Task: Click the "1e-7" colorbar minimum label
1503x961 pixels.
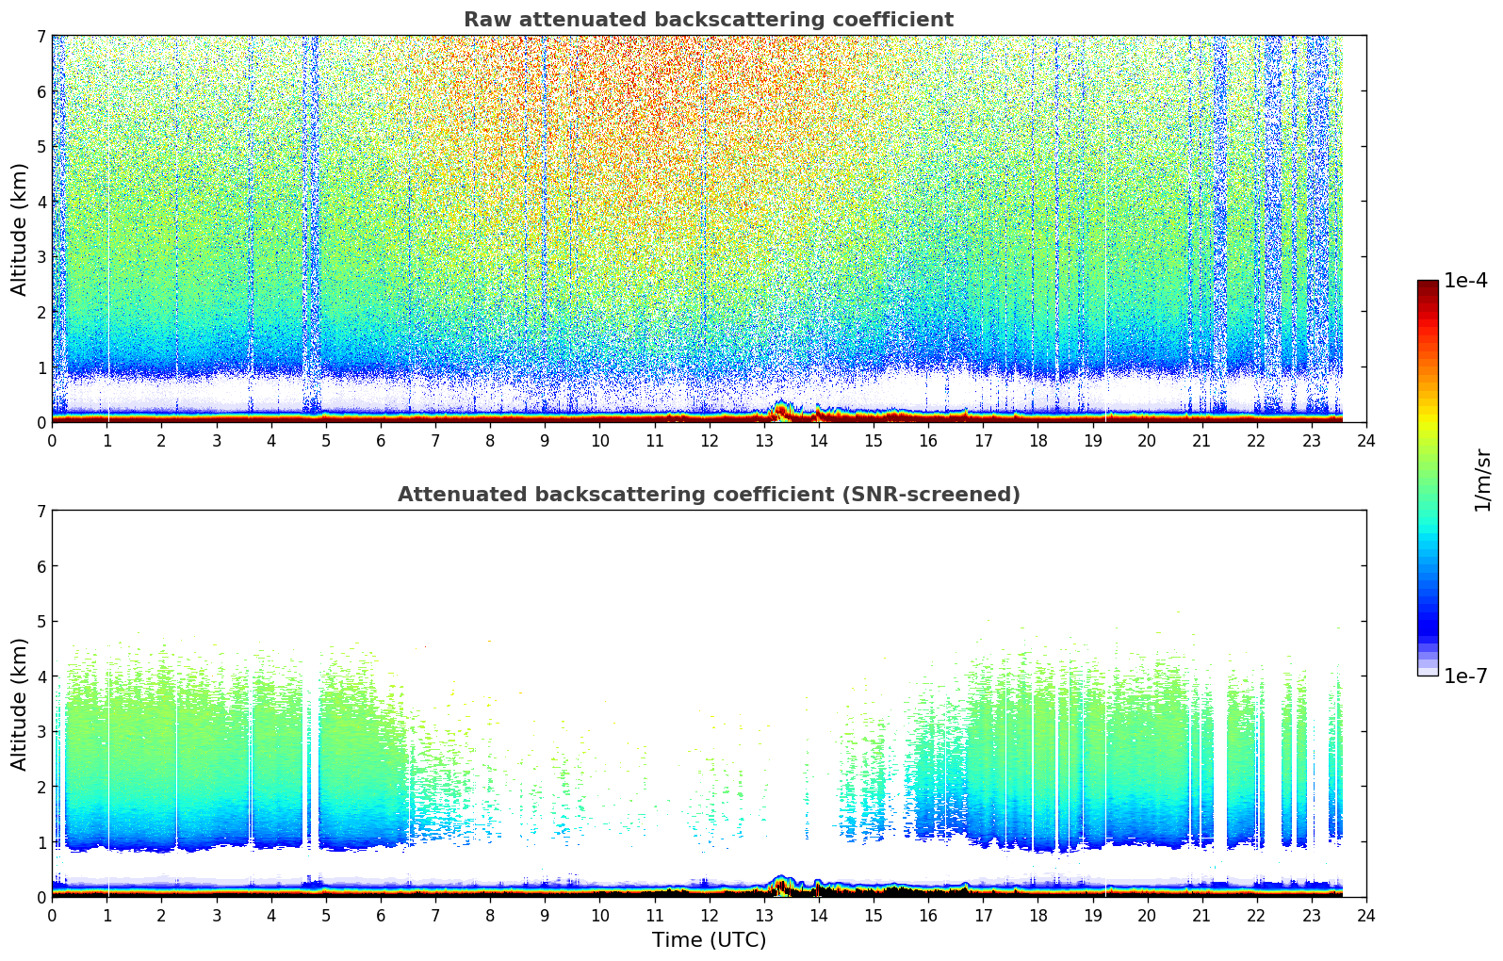Action: pos(1465,676)
